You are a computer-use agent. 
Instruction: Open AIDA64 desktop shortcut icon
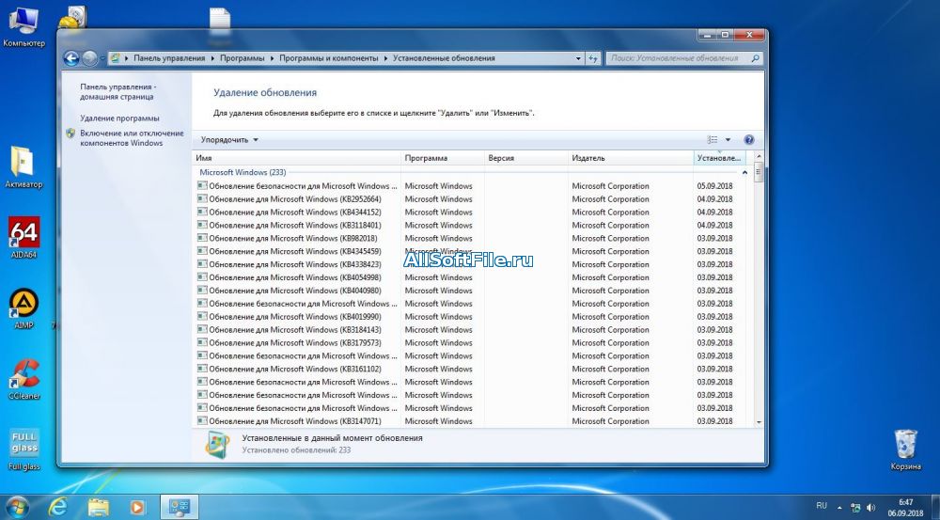[x=23, y=237]
